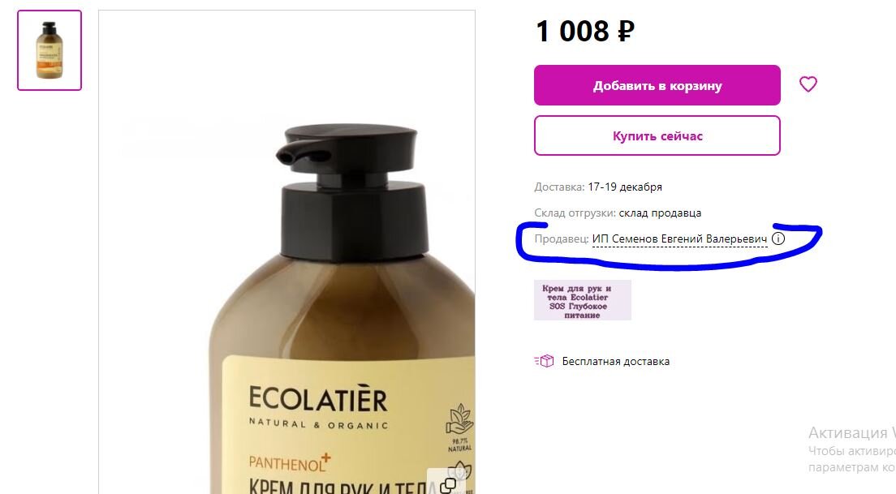The image size is (896, 494).
Task: Click the free delivery box icon
Action: (x=545, y=361)
